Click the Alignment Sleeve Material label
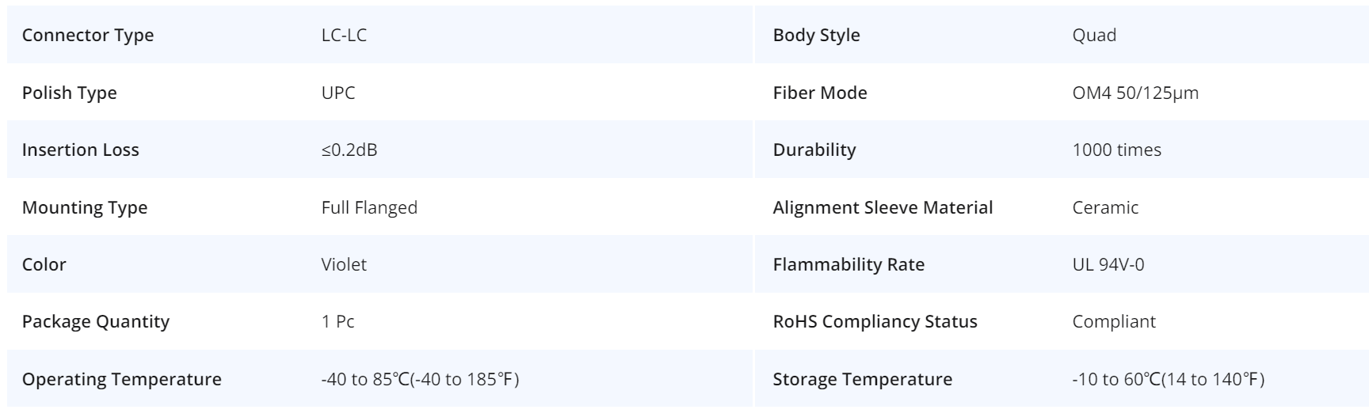The image size is (1369, 413). tap(883, 207)
